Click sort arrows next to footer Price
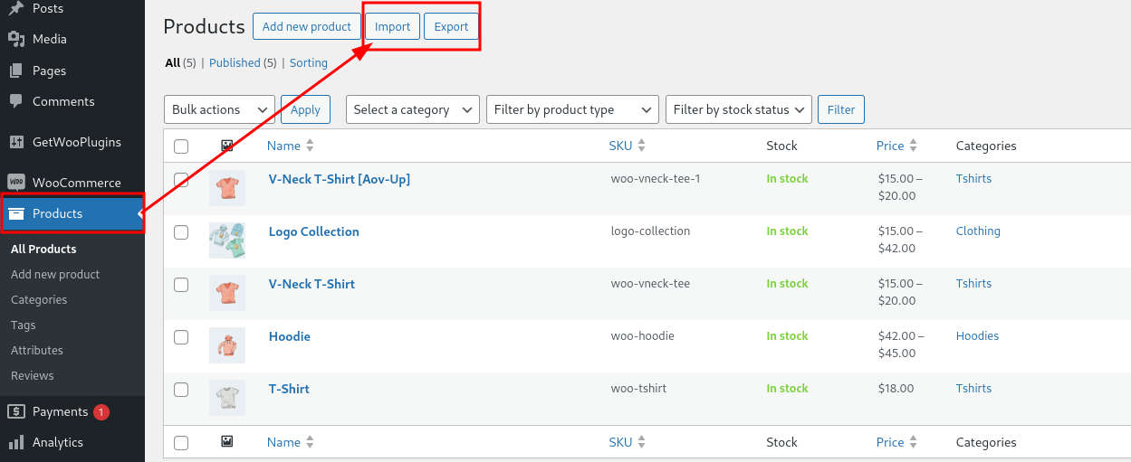Viewport: 1131px width, 462px height. tap(913, 442)
